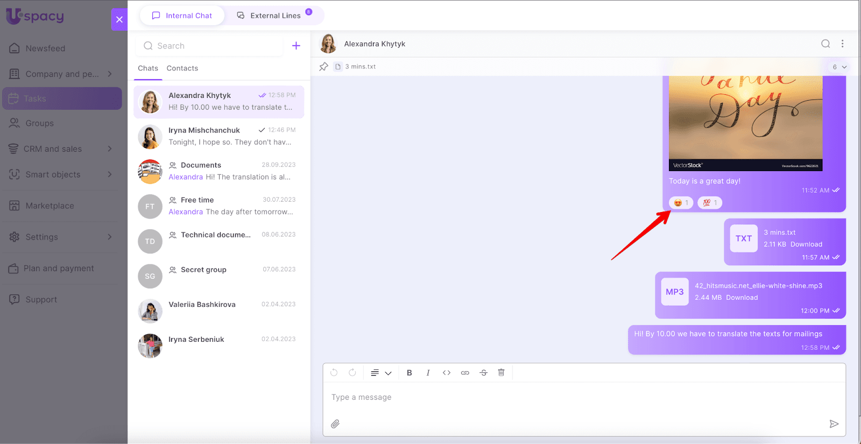Download the ellie-white-shine mp3 file
This screenshot has width=861, height=444.
pyautogui.click(x=742, y=298)
